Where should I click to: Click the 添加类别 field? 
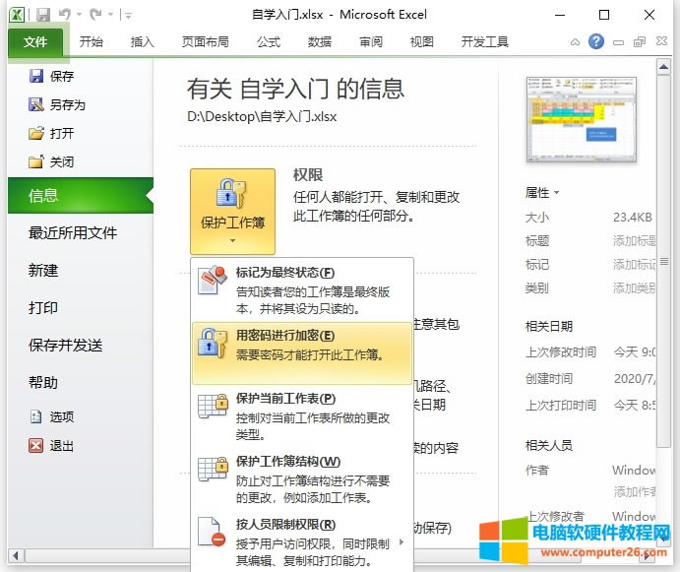tap(634, 287)
